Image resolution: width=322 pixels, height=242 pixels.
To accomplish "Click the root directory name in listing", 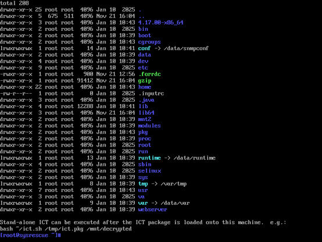I will (x=145, y=145).
